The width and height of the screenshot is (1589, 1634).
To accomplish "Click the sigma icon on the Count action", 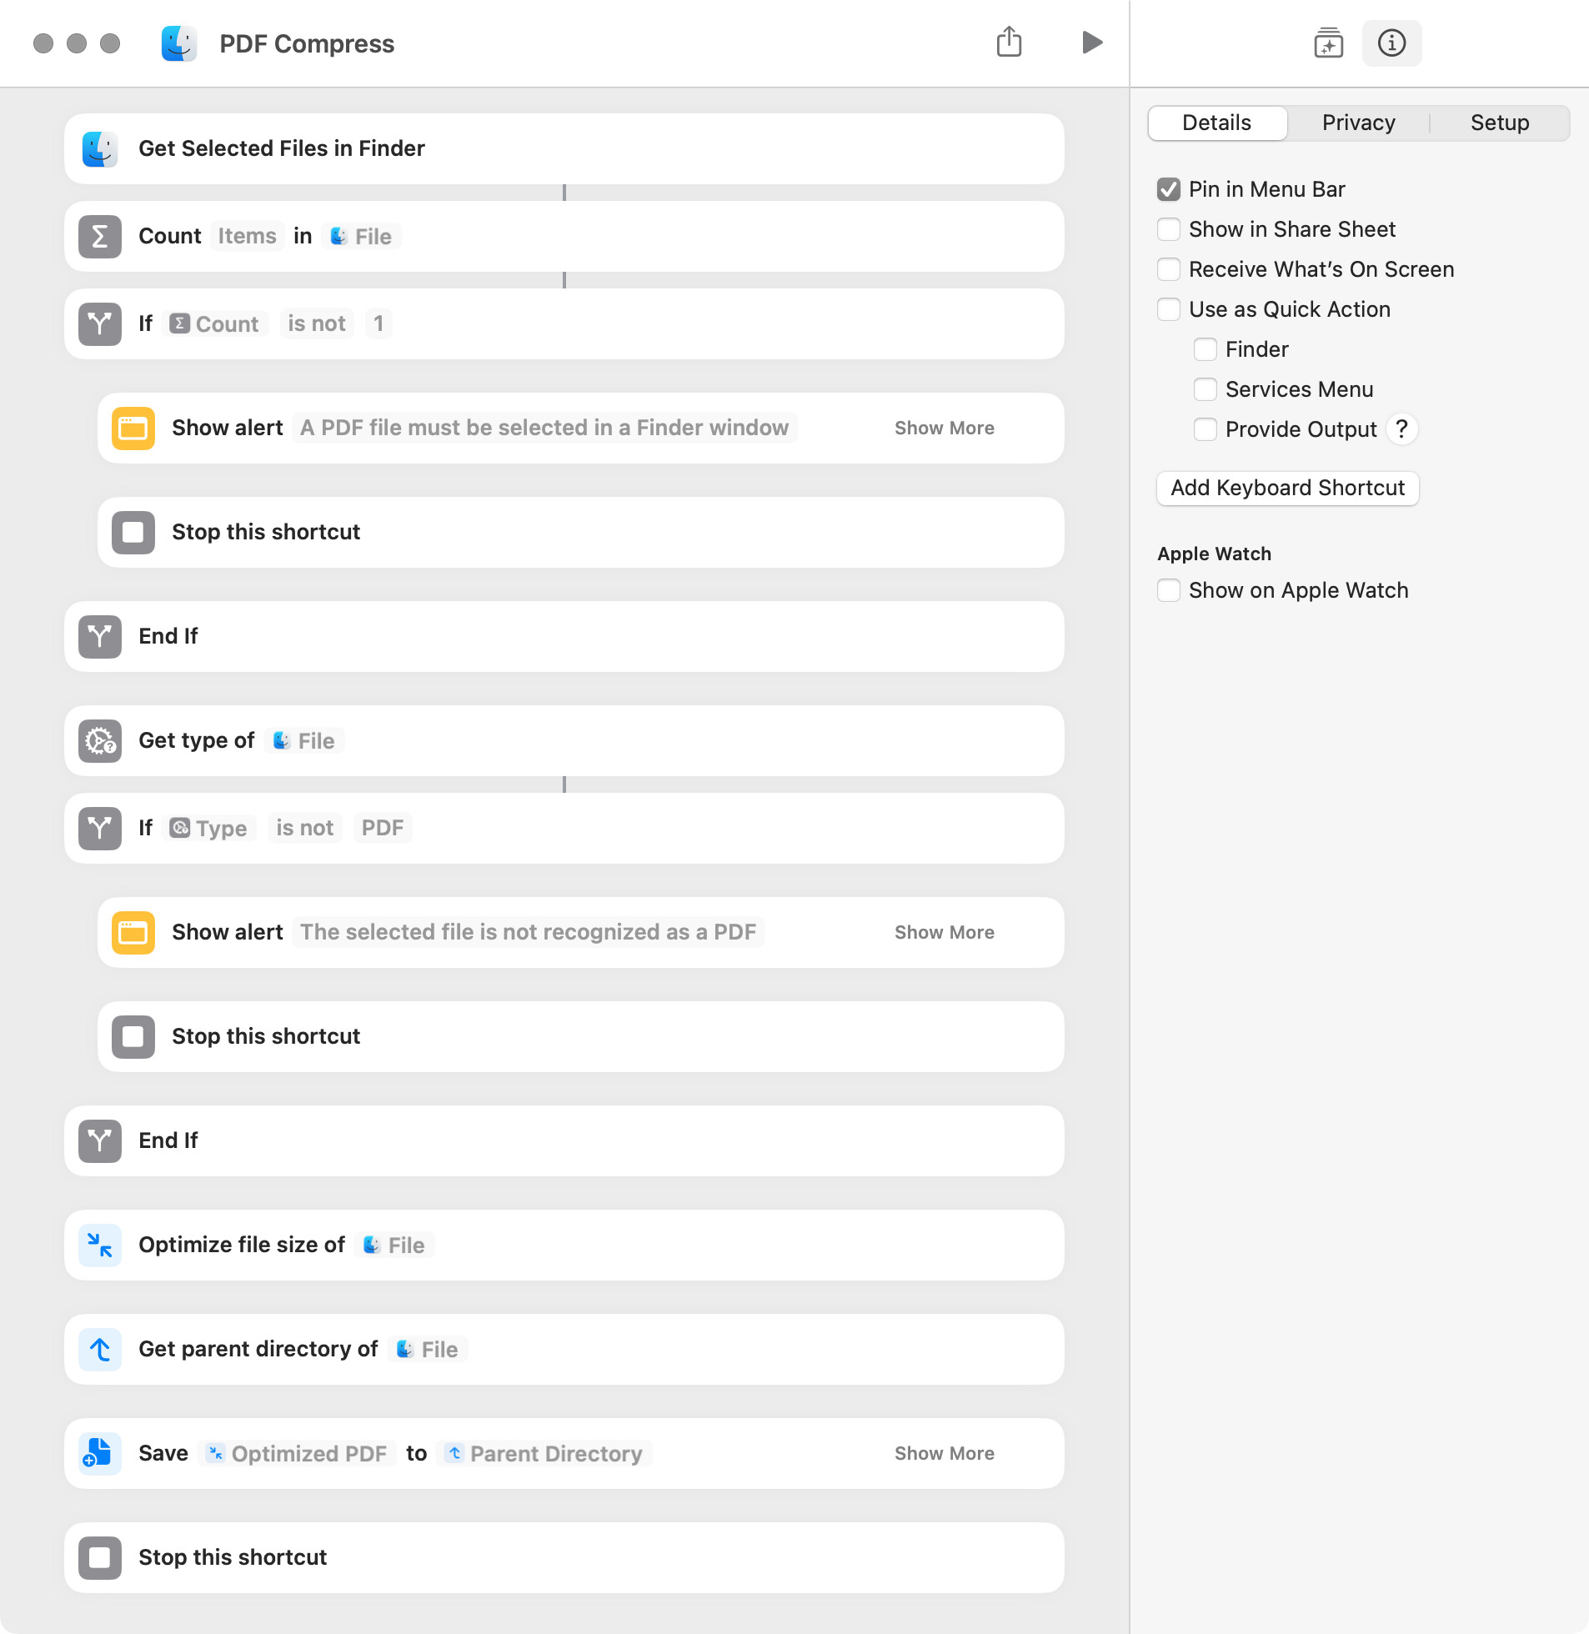I will tap(100, 236).
